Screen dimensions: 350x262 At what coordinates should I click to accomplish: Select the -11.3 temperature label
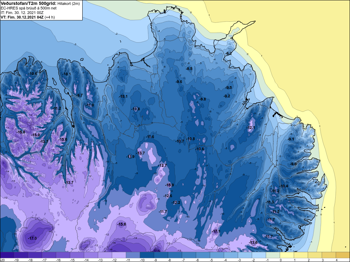(x=270, y=202)
